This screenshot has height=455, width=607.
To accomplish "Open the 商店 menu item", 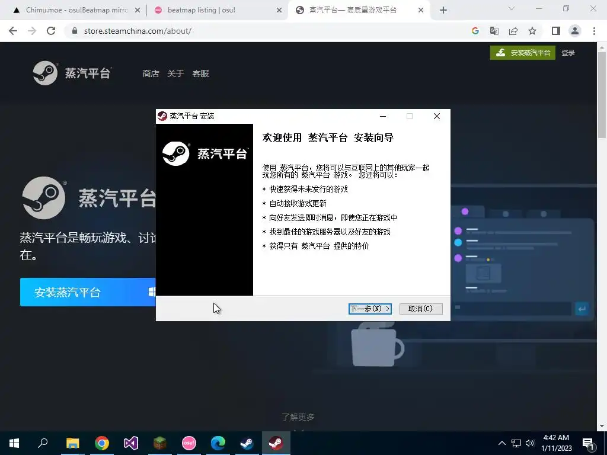I will pyautogui.click(x=151, y=73).
